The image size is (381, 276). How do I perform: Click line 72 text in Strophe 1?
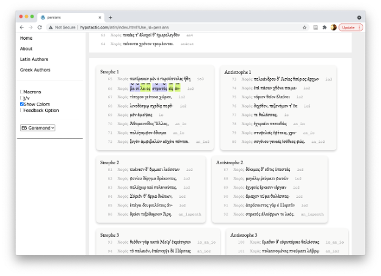[x=159, y=142]
